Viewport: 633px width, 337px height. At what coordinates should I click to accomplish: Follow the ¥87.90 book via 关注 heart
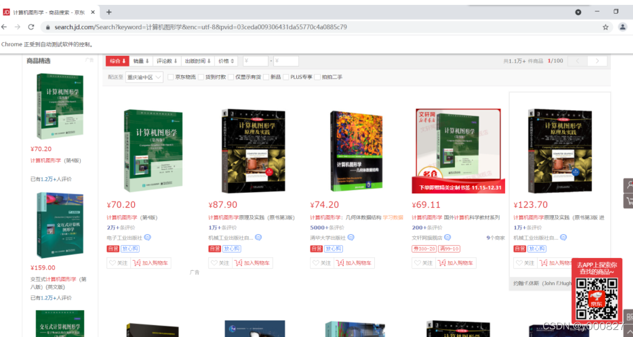[220, 263]
